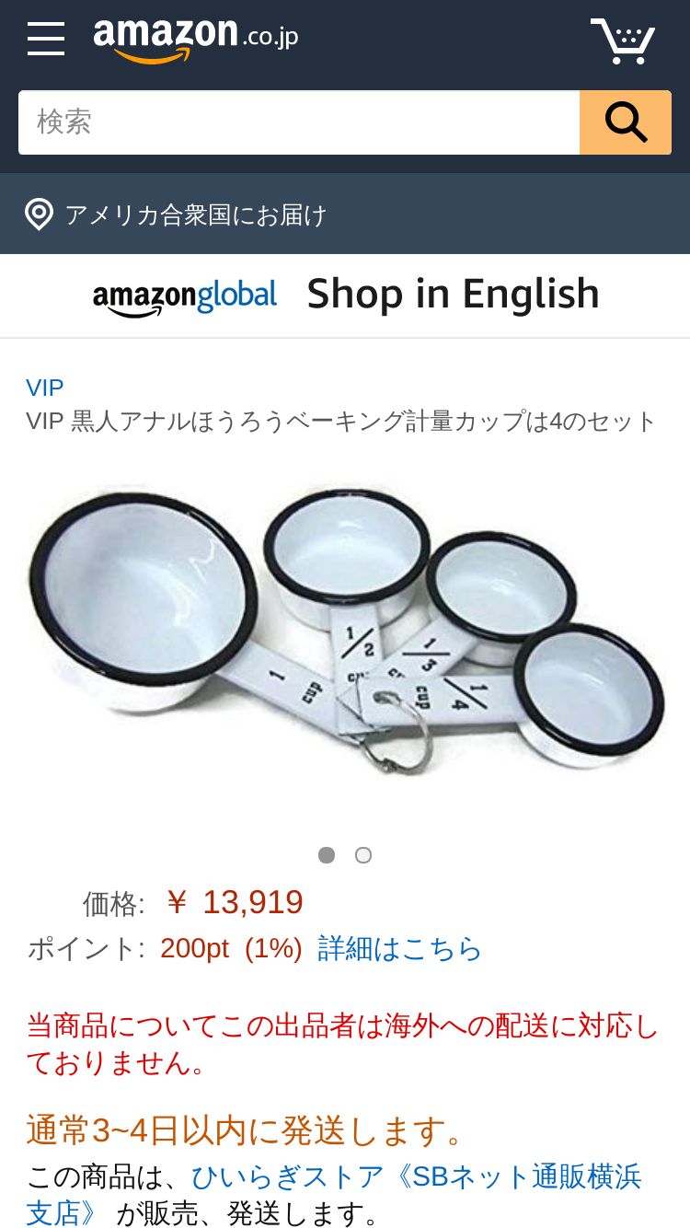Focus the 検索 search field
This screenshot has width=690, height=1228.
(x=299, y=122)
